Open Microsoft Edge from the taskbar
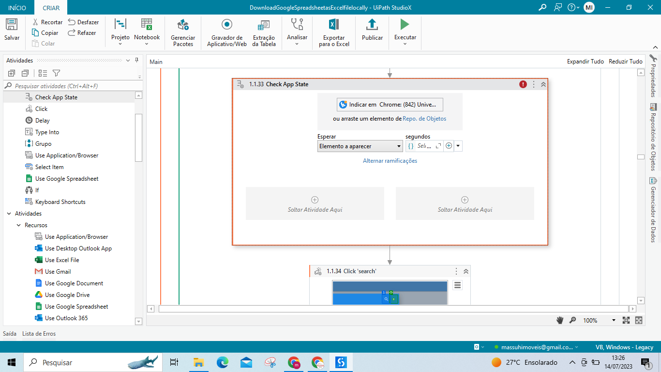661x372 pixels. pos(222,362)
